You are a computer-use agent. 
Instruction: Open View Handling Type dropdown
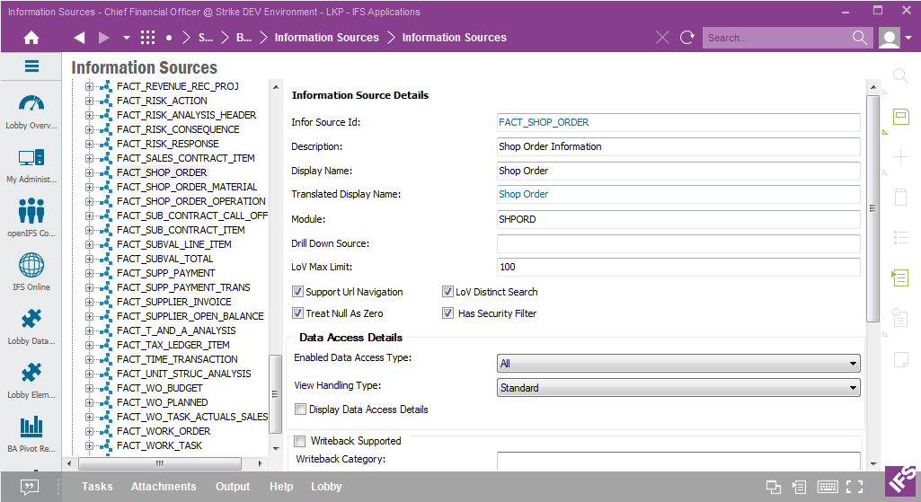678,388
